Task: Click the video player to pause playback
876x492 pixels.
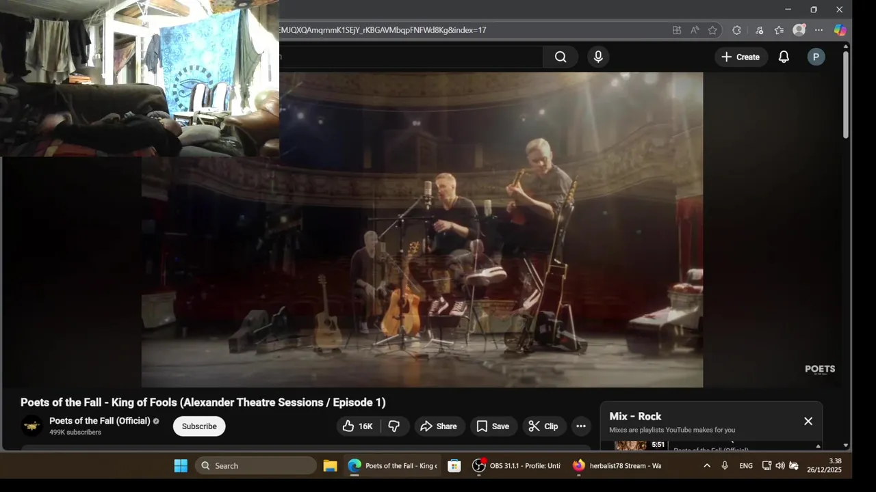Action: [x=422, y=230]
